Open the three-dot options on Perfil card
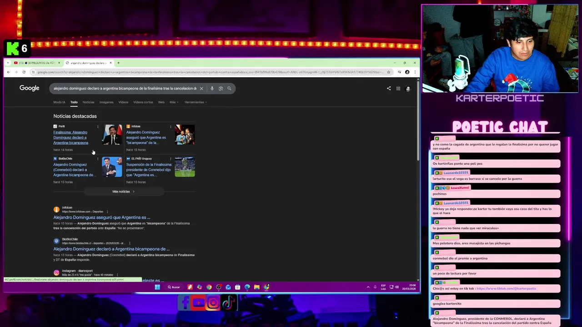The width and height of the screenshot is (582, 327). coord(98,127)
